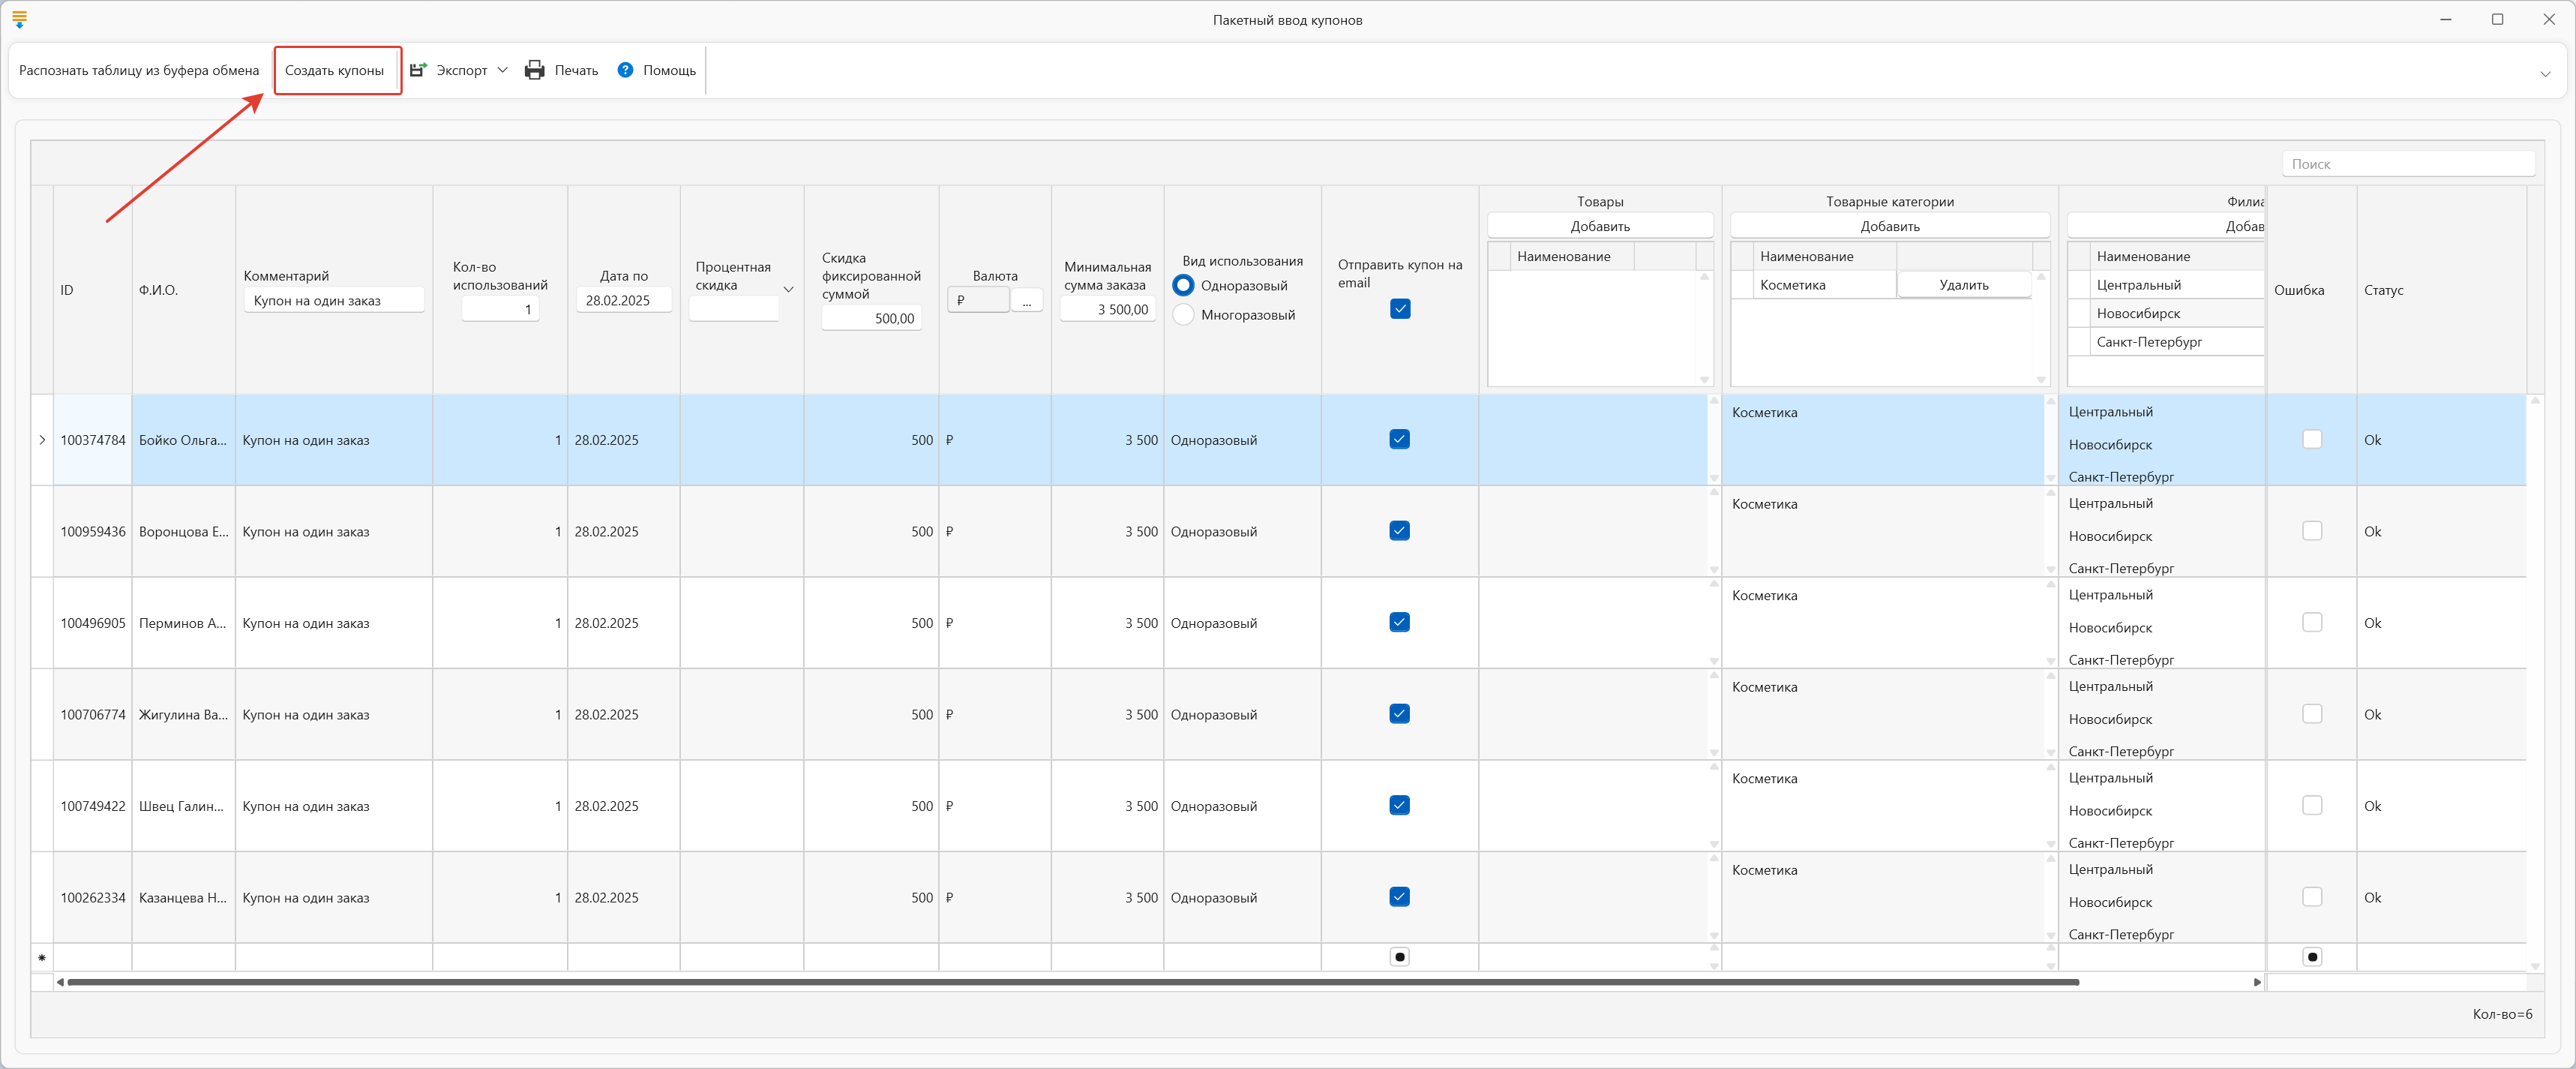The image size is (2576, 1069).
Task: Toggle Ошибка checkbox for Воронцова row
Action: [x=2312, y=531]
